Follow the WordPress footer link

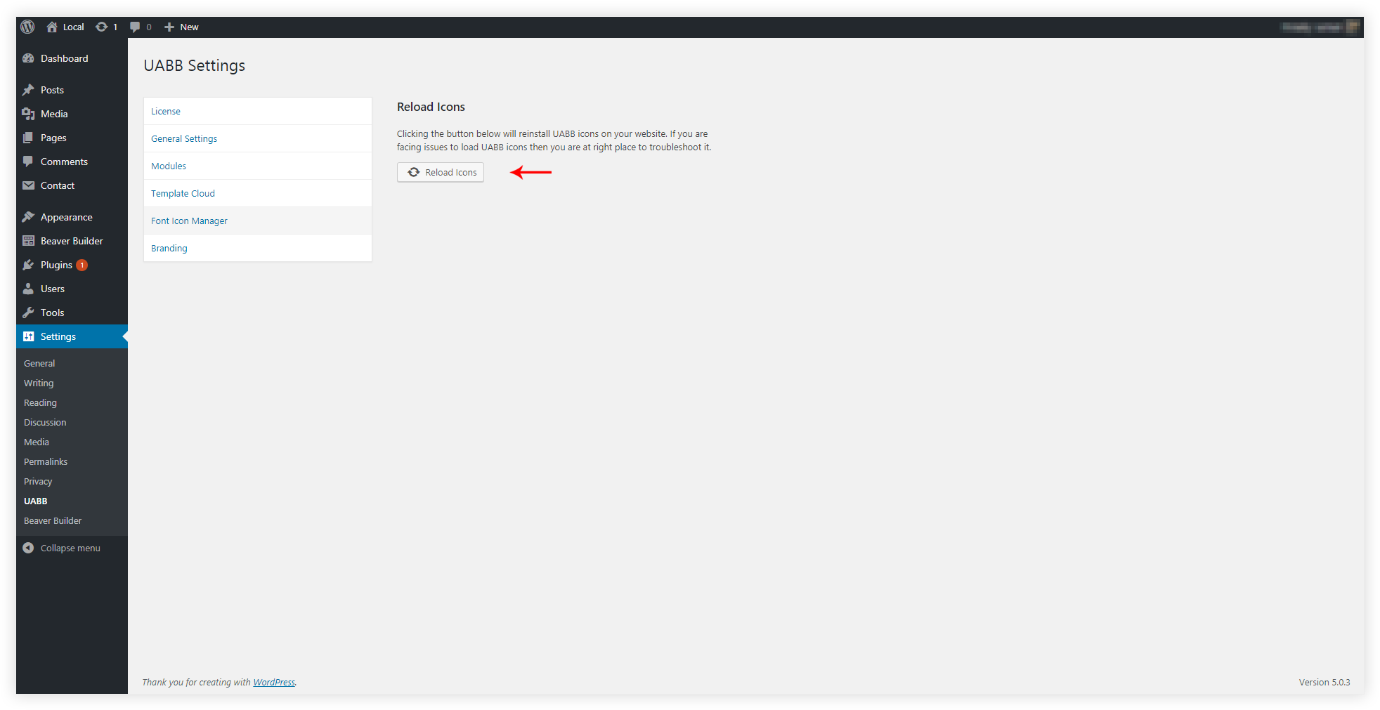[274, 682]
